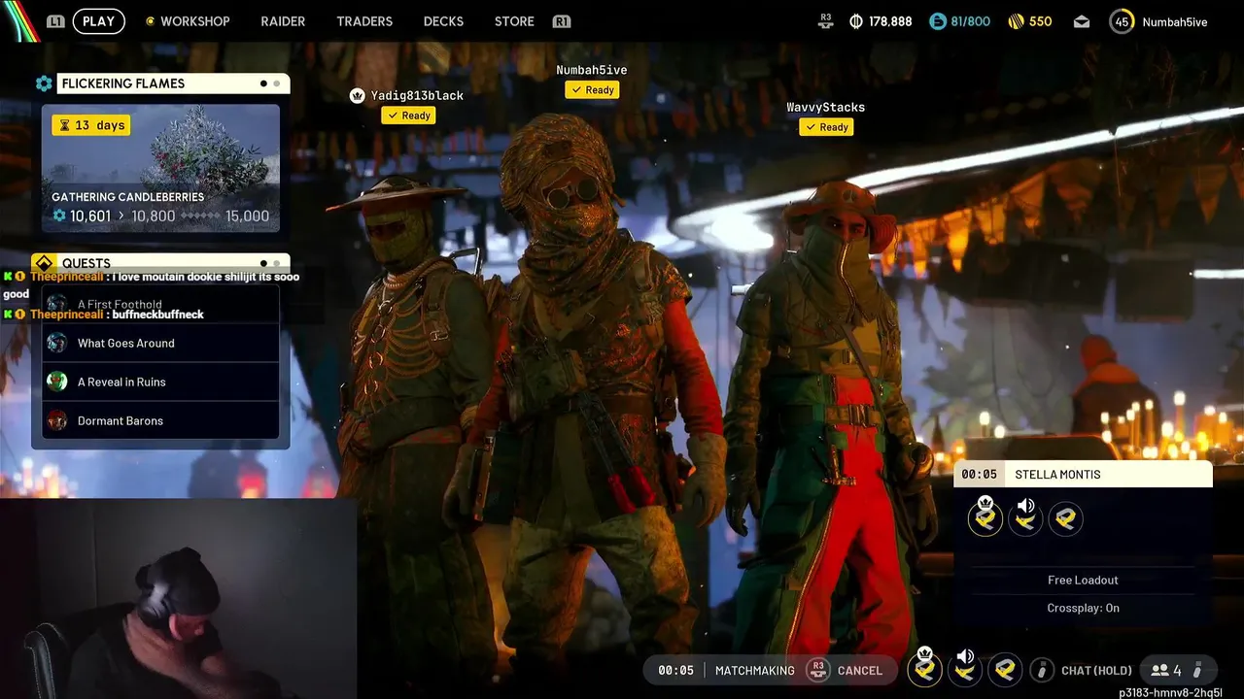This screenshot has height=699, width=1244.
Task: Click the buffneckbuffneck chat message
Action: (157, 314)
